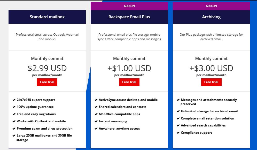Select the "Archiving" panel header

(212, 17)
